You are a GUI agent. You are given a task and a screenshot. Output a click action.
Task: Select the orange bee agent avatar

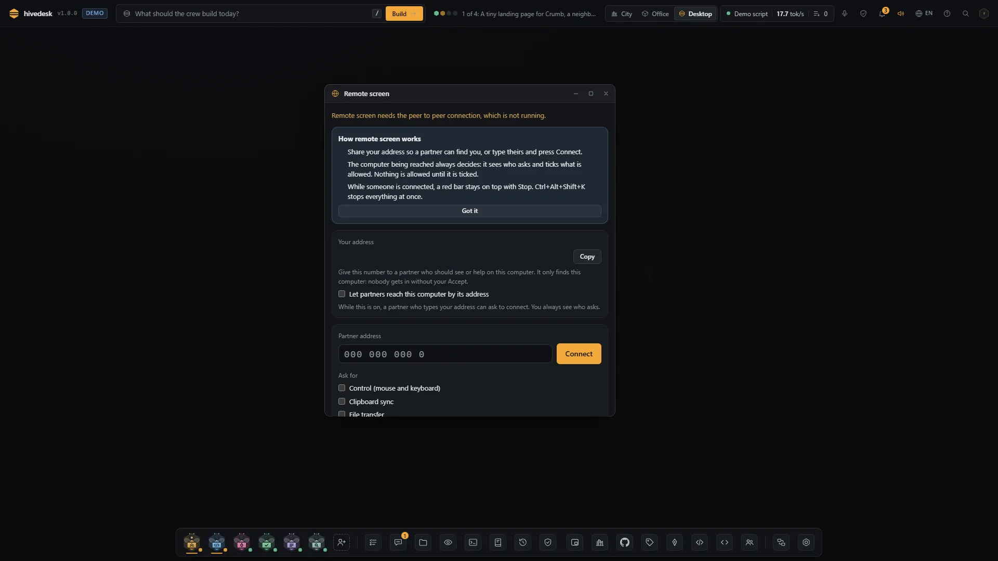click(192, 542)
